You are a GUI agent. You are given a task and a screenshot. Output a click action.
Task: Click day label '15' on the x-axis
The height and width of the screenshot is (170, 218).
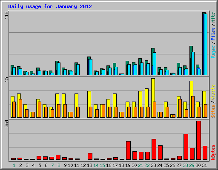click(102, 165)
